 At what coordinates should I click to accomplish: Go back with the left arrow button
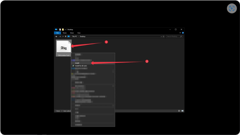pyautogui.click(x=56, y=36)
